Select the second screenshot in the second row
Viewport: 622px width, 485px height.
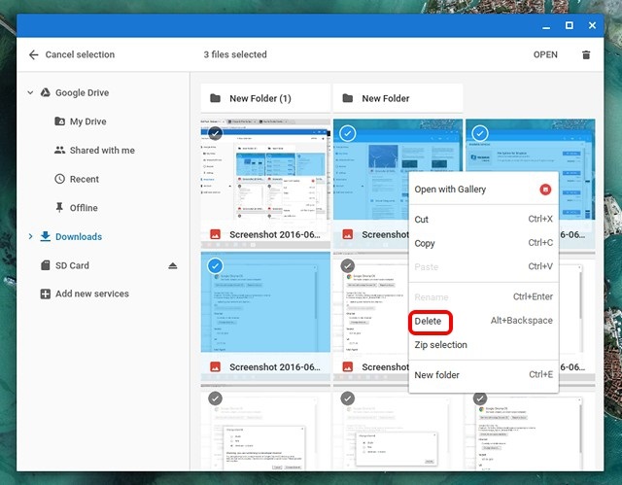(348, 265)
